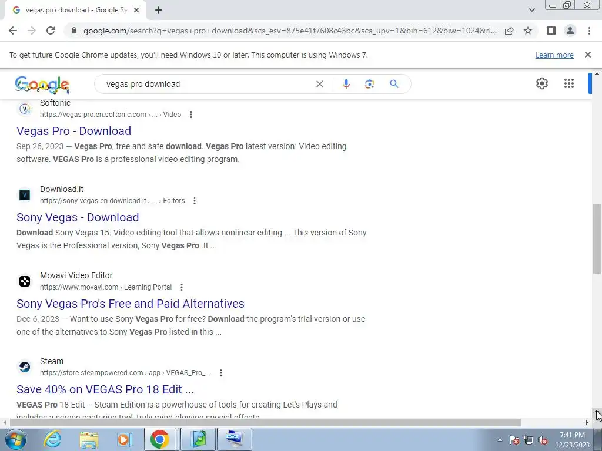Open Save 40% on VEGAS Pro 18 Edit result
This screenshot has height=451, width=602.
(x=105, y=390)
